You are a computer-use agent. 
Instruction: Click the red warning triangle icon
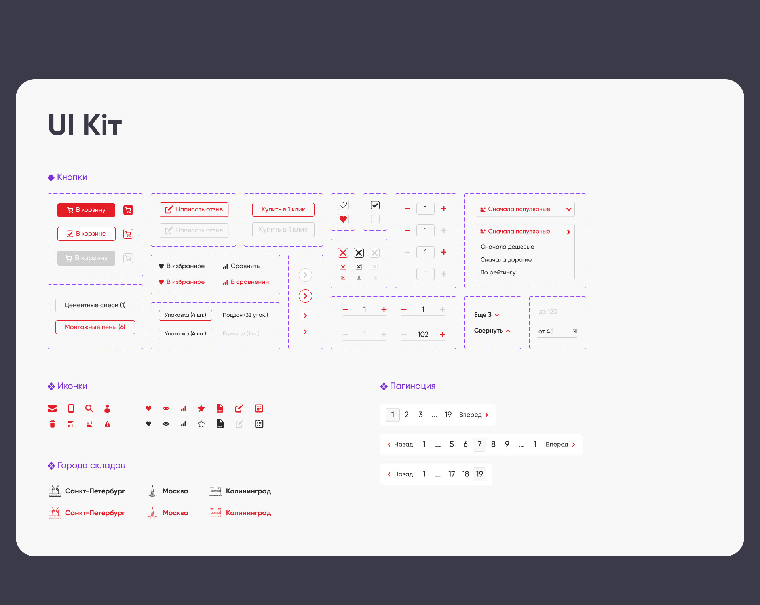[x=107, y=424]
